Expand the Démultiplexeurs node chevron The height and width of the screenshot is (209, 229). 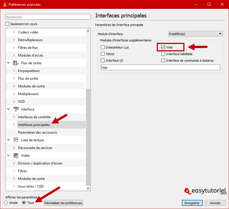[x=14, y=40]
